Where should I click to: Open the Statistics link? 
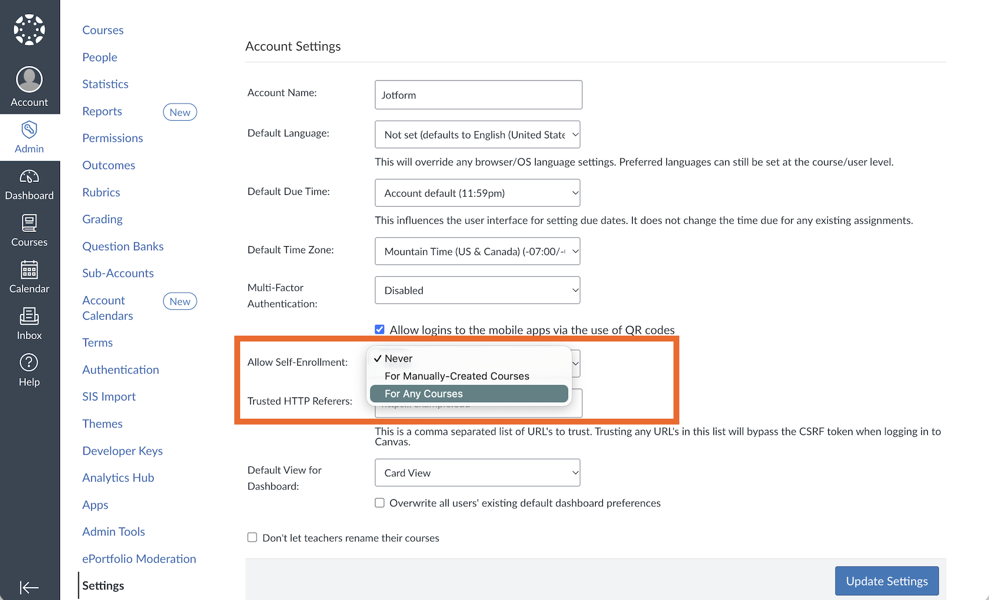coord(105,84)
